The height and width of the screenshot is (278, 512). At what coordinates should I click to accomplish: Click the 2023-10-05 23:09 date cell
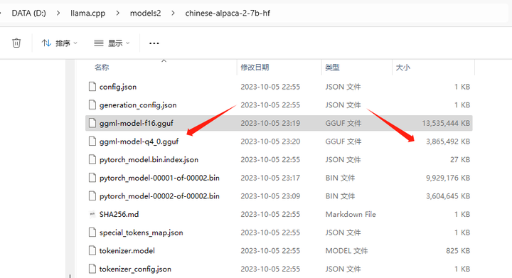tap(270, 196)
